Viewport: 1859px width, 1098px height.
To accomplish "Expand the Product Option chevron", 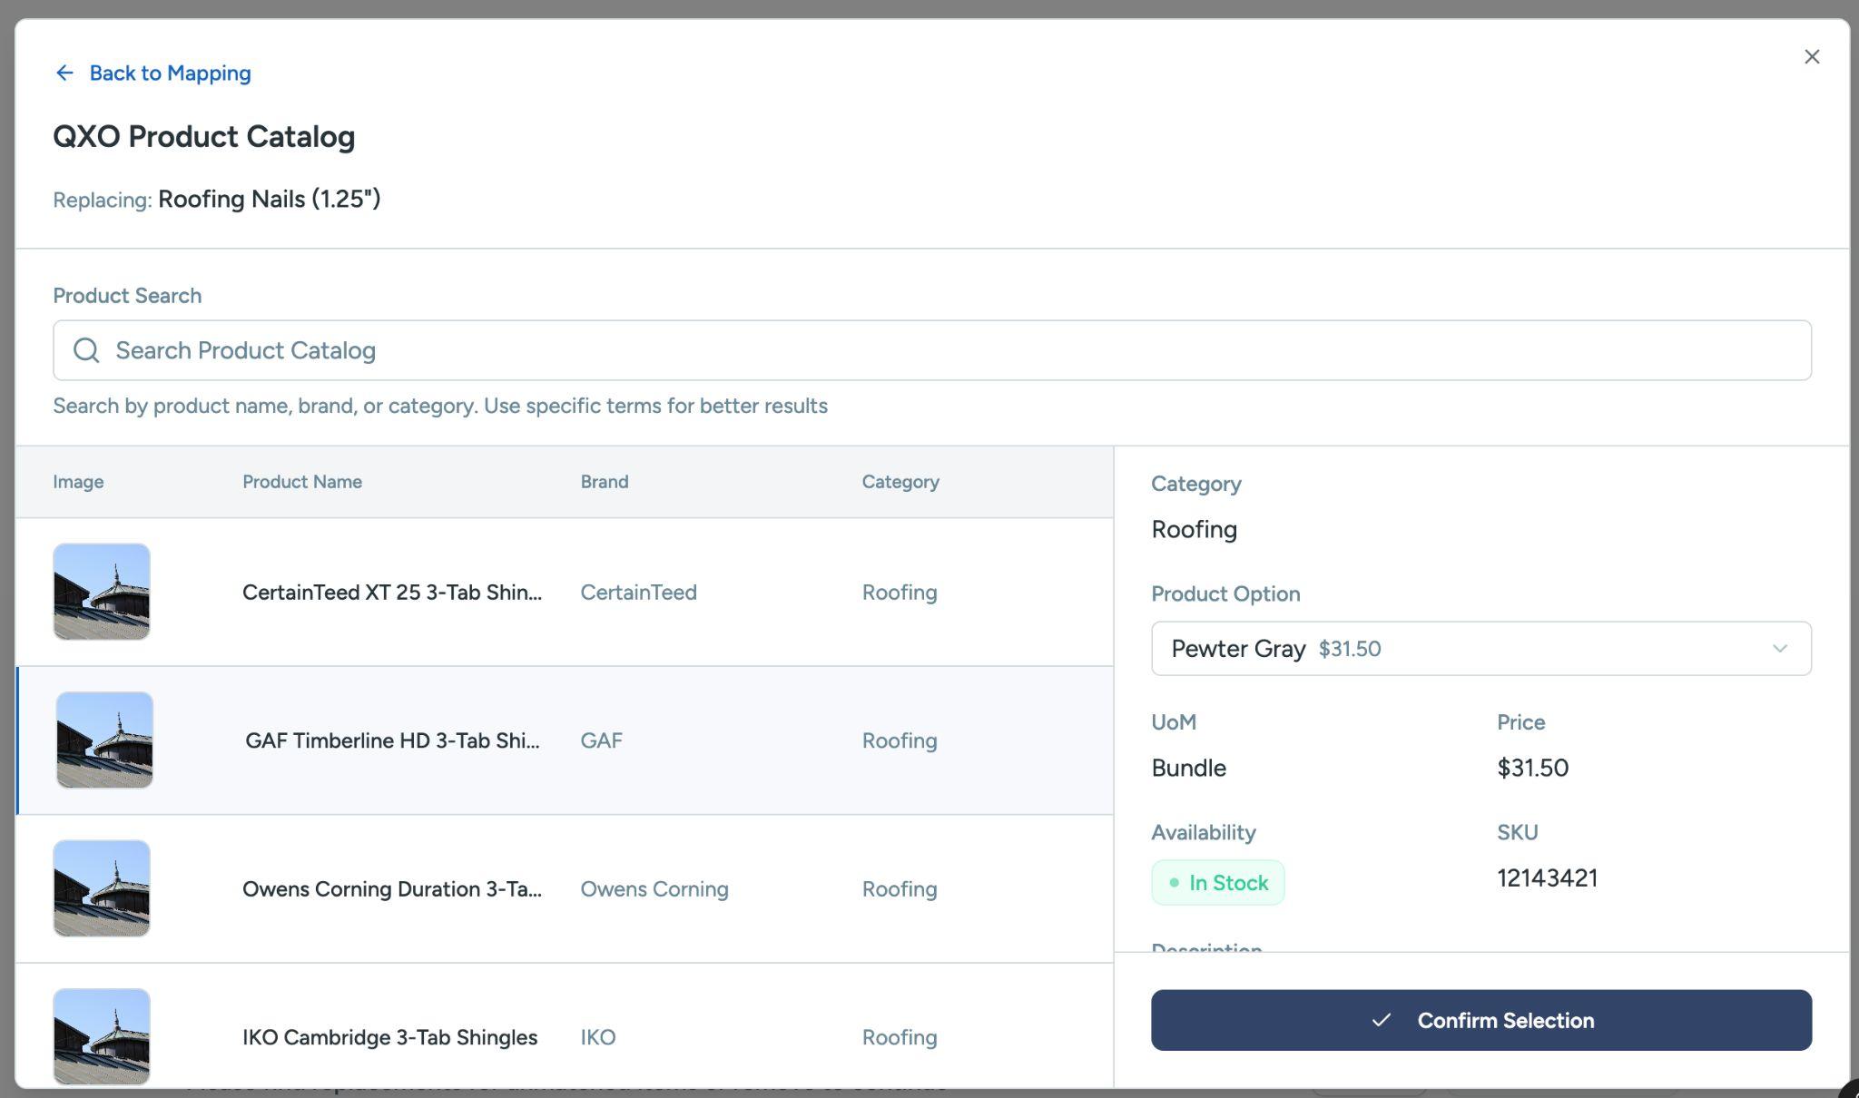I will click(1779, 649).
